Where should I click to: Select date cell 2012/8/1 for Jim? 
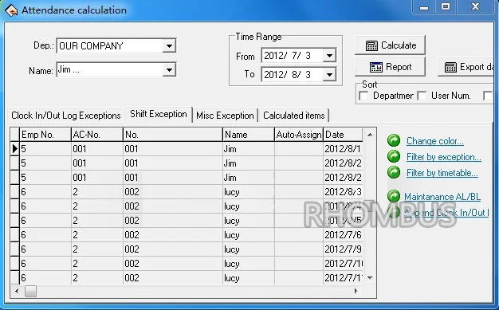[x=343, y=149]
